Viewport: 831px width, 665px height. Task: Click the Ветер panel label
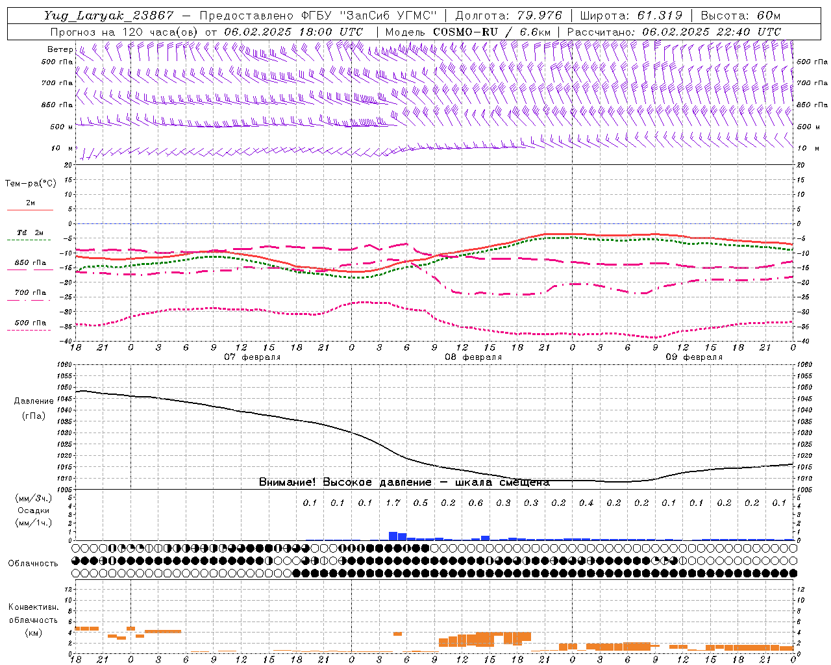pyautogui.click(x=60, y=49)
